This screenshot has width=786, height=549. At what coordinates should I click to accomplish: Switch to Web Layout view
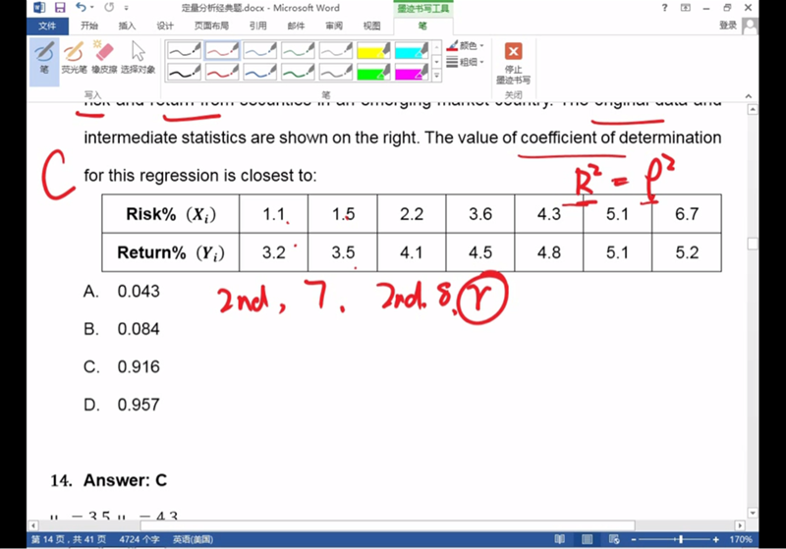tap(613, 539)
